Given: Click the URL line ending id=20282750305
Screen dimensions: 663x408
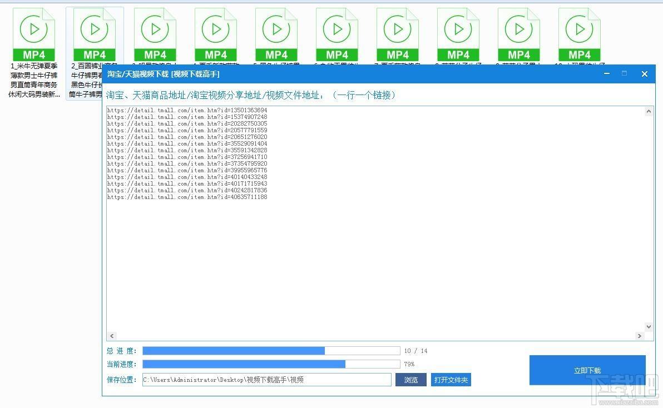Looking at the screenshot, I should (x=187, y=124).
